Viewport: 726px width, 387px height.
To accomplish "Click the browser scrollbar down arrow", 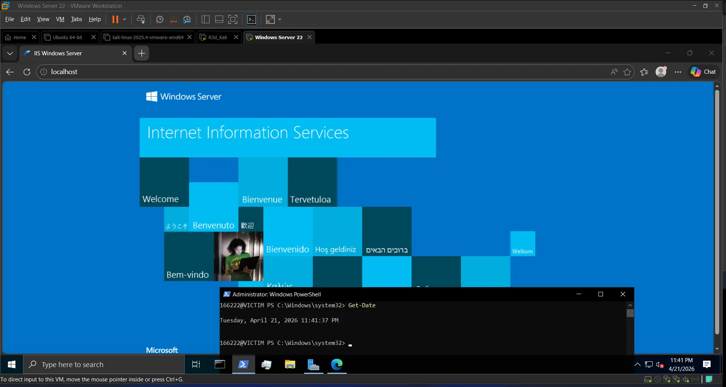I will point(717,349).
